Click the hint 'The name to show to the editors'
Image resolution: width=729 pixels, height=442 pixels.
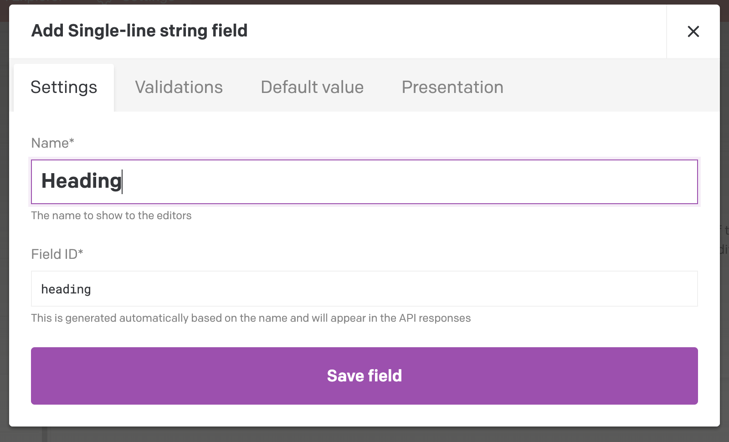[x=111, y=216]
